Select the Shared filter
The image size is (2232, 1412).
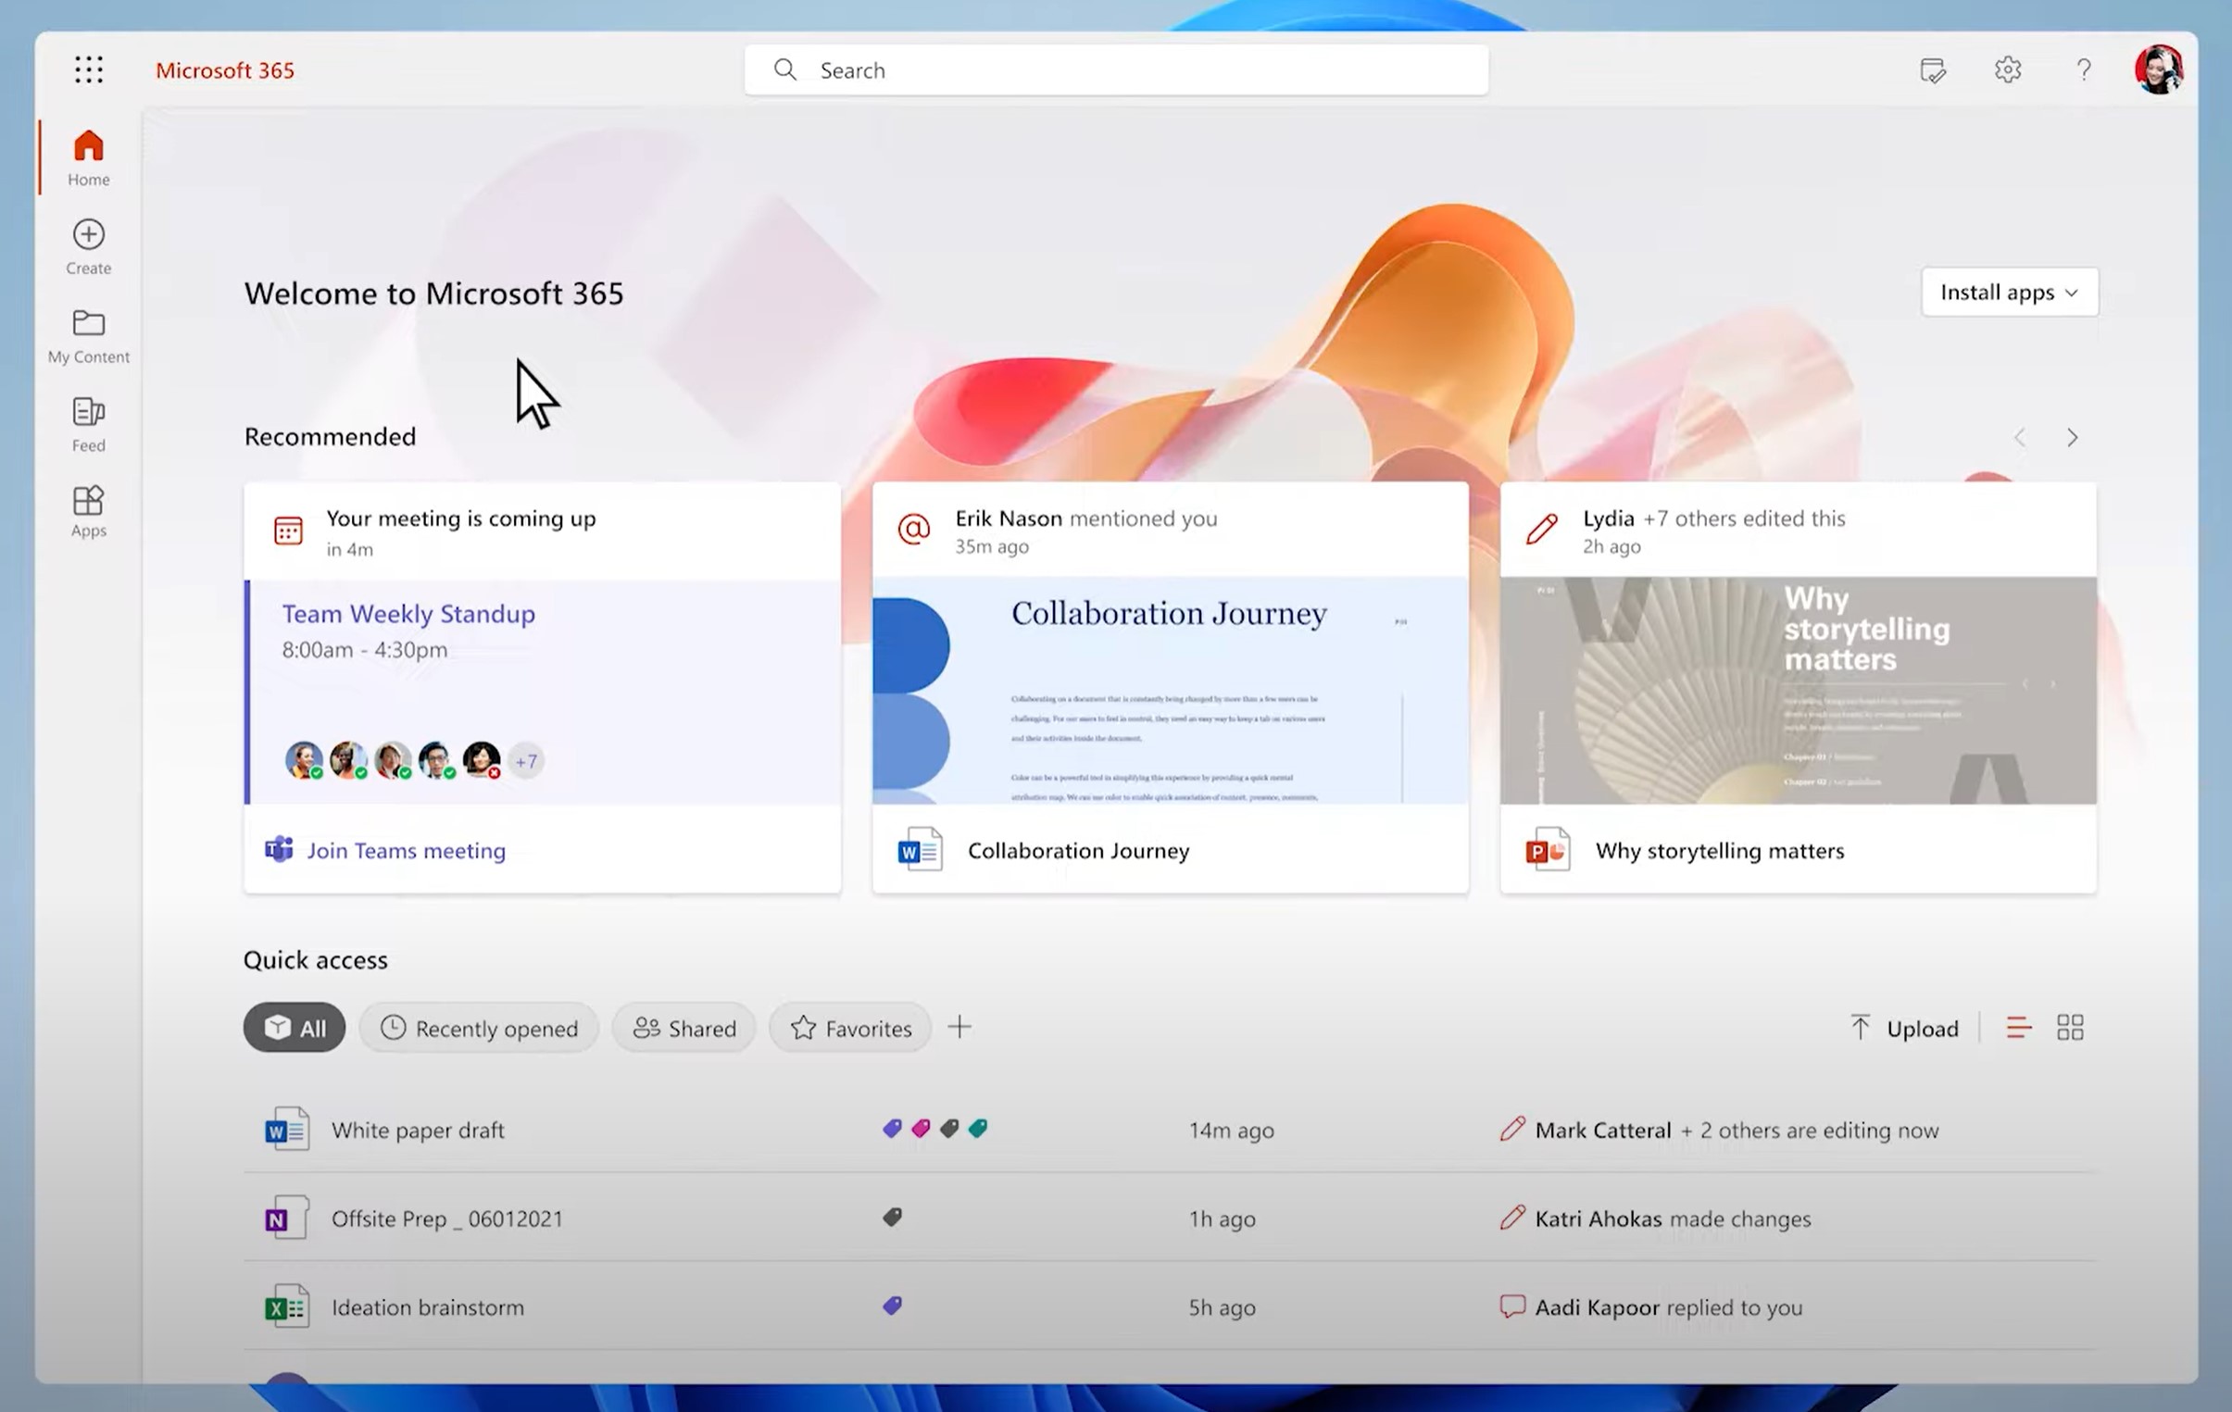click(683, 1028)
